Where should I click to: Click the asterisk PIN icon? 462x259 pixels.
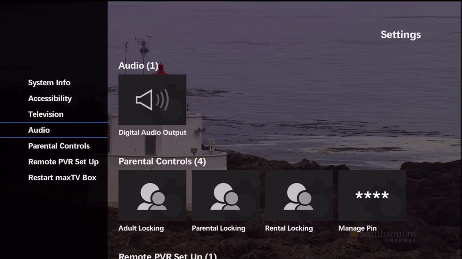point(372,195)
